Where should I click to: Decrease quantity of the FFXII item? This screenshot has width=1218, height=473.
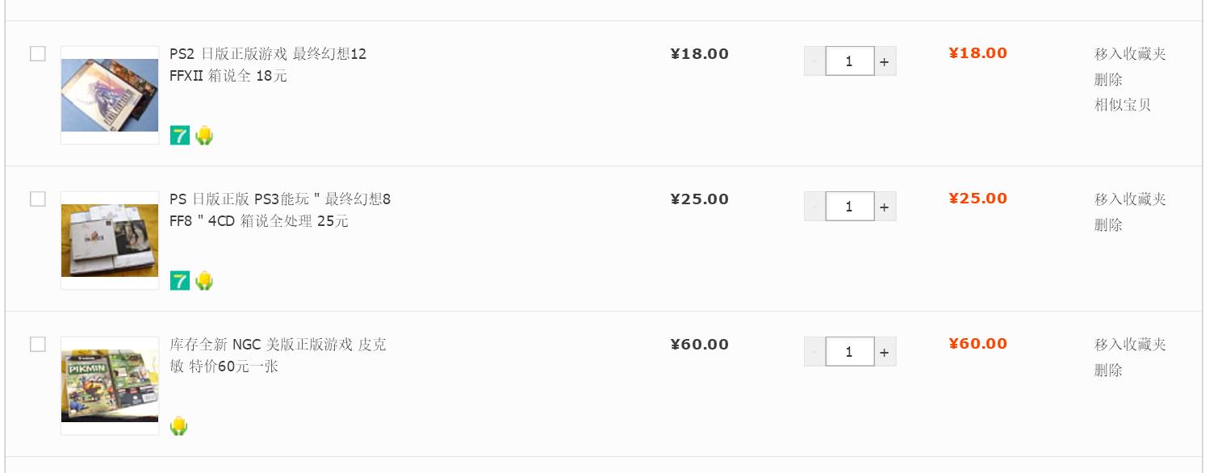point(814,61)
